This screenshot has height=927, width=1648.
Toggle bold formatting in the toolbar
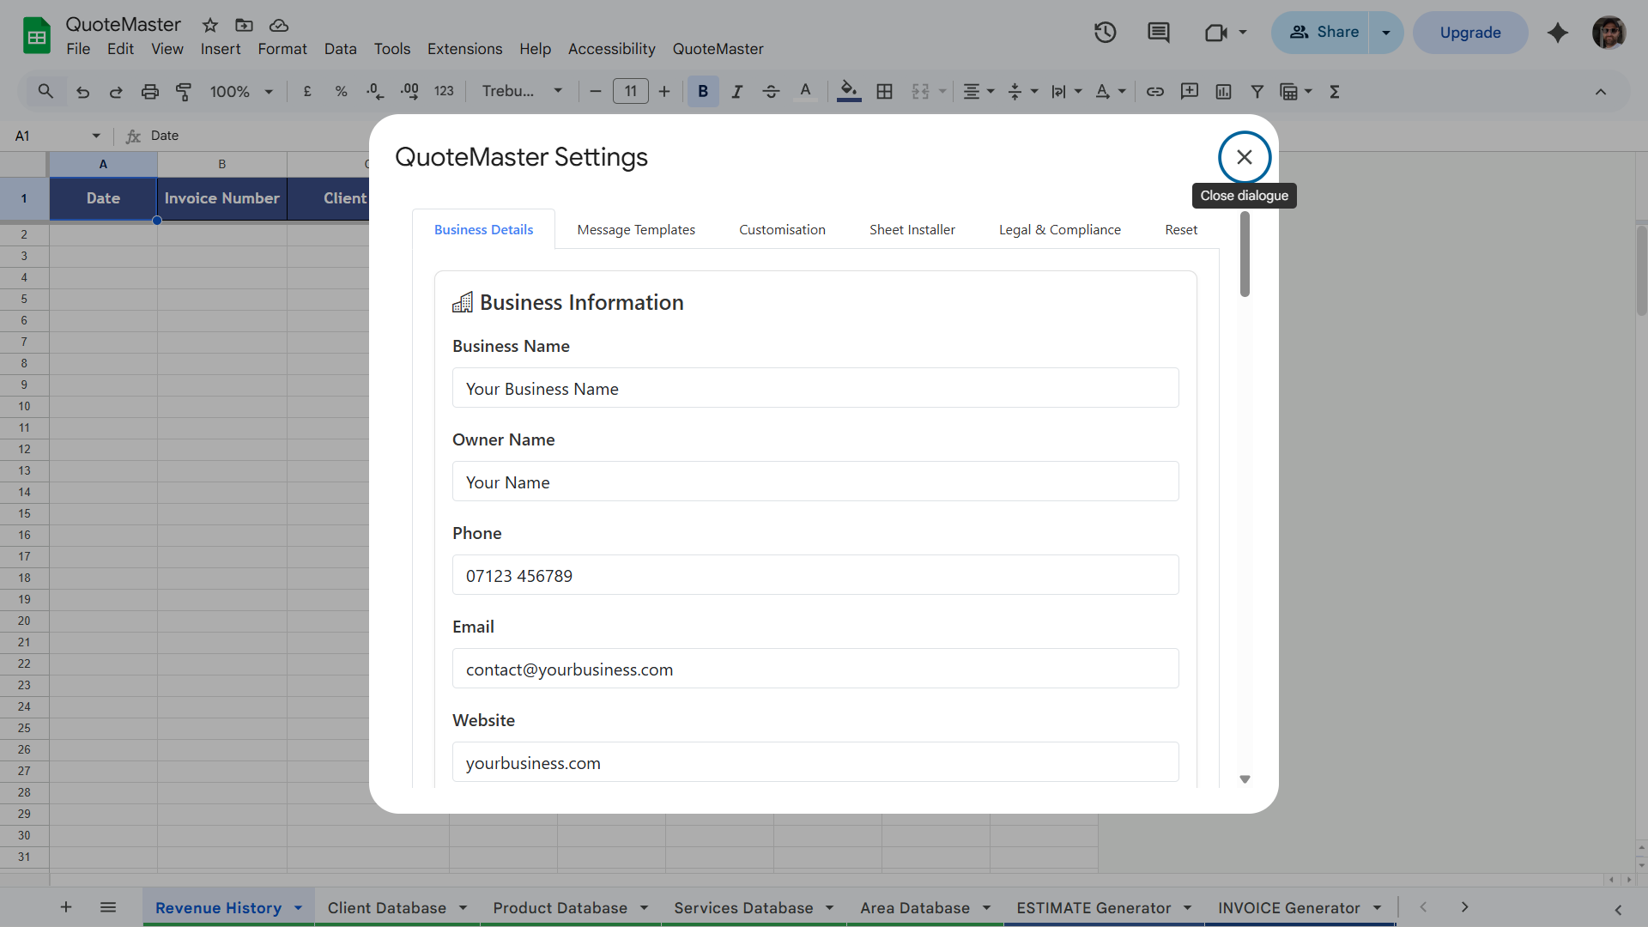[x=703, y=91]
